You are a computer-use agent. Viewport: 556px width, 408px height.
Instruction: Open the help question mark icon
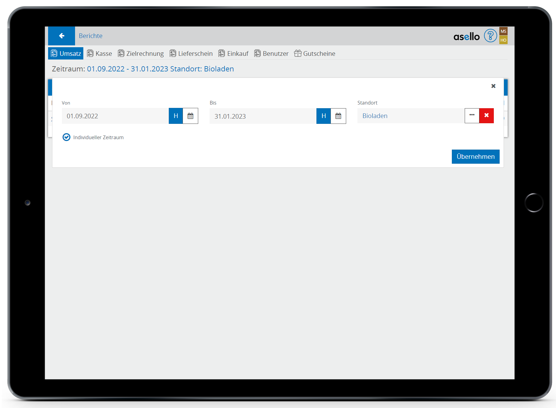coord(490,36)
